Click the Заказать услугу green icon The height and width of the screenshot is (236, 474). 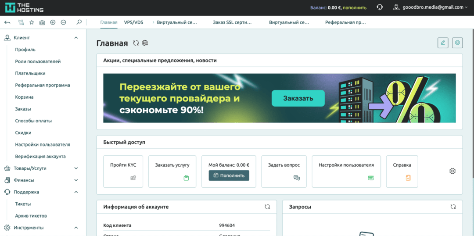click(x=186, y=178)
